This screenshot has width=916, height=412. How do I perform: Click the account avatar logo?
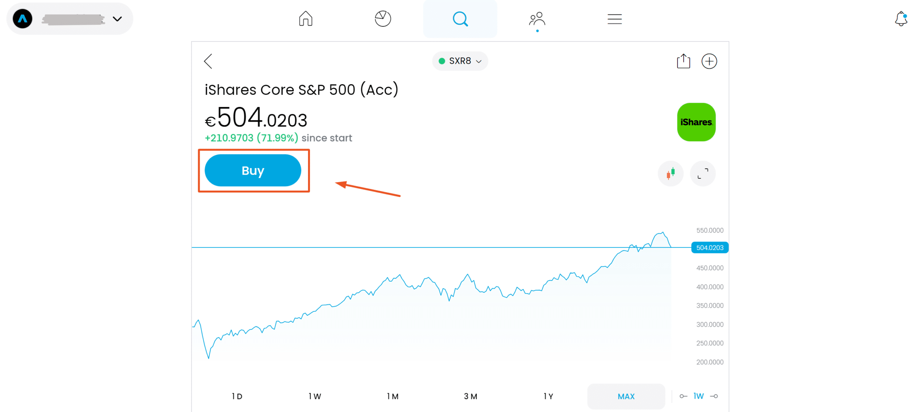(x=23, y=19)
